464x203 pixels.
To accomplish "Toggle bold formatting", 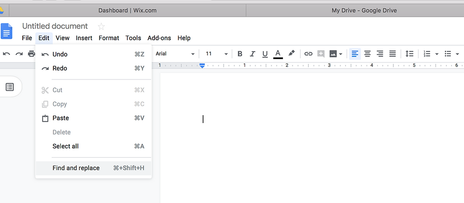I will [240, 54].
